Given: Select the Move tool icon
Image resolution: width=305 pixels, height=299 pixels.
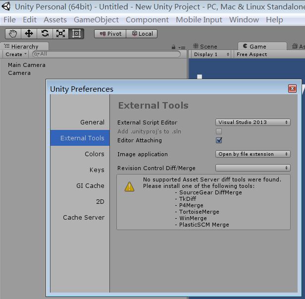Looking at the screenshot, I should [29, 34].
